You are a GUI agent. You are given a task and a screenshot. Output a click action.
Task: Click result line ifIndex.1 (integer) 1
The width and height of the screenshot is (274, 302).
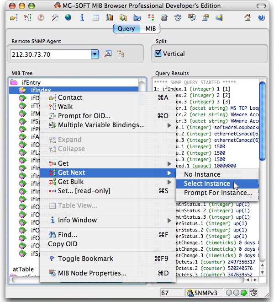pos(192,89)
